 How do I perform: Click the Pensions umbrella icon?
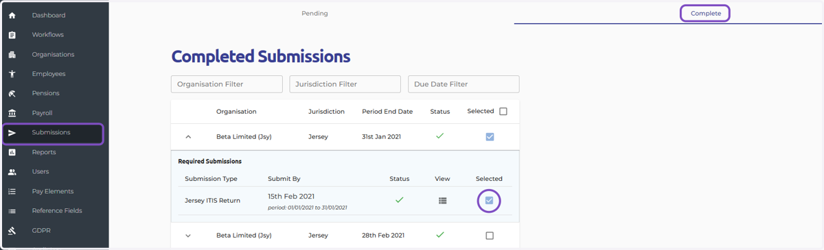point(12,93)
